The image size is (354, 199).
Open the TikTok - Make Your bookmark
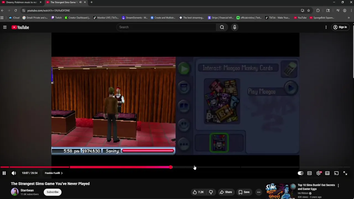pyautogui.click(x=277, y=18)
